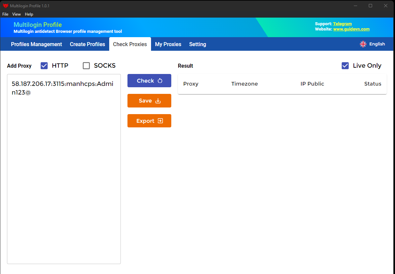Click the Add Proxy label

click(19, 66)
